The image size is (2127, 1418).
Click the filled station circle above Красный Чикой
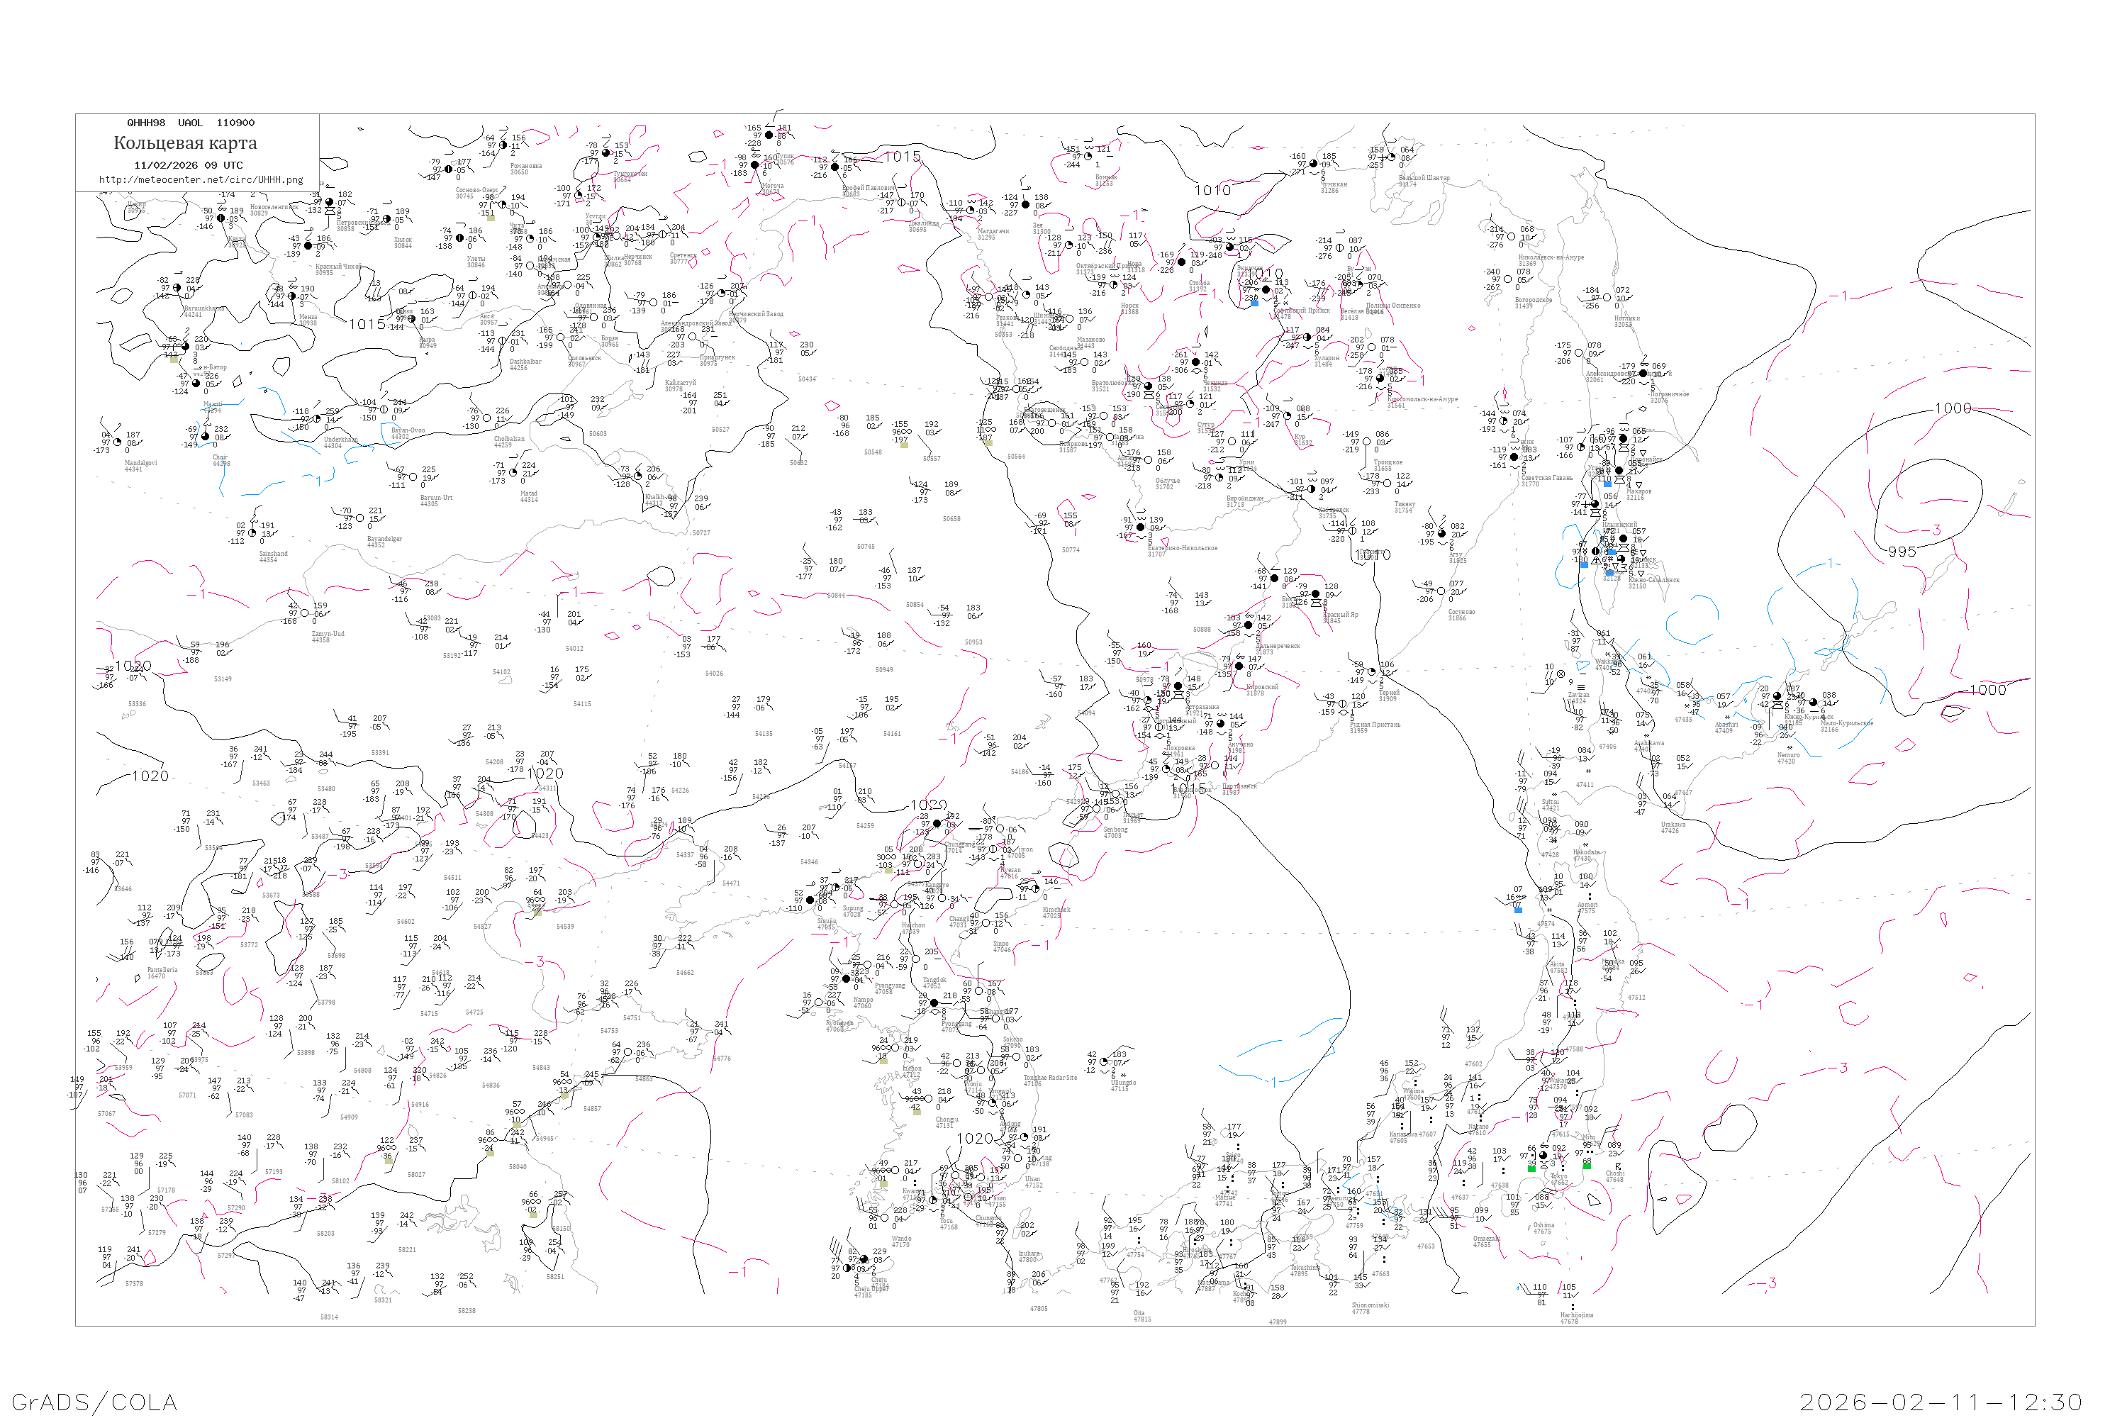[308, 246]
